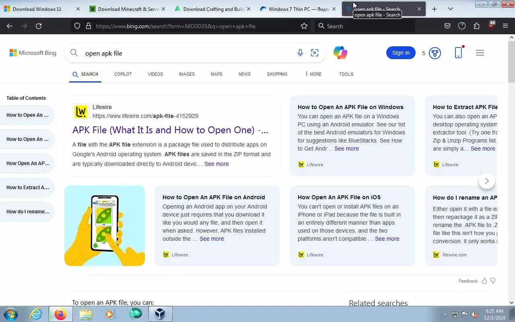Click the Sign in button
This screenshot has height=322, width=515.
tap(401, 53)
